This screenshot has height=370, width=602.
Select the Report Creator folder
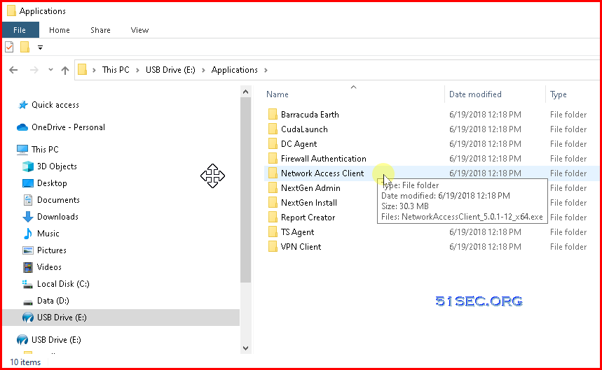308,217
